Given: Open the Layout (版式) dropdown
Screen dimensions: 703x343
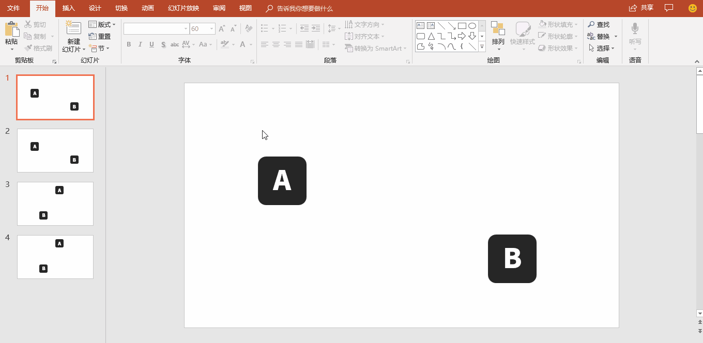Looking at the screenshot, I should [102, 25].
